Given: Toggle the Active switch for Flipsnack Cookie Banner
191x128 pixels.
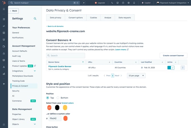Looking at the screenshot, I should pyautogui.click(x=171, y=68).
